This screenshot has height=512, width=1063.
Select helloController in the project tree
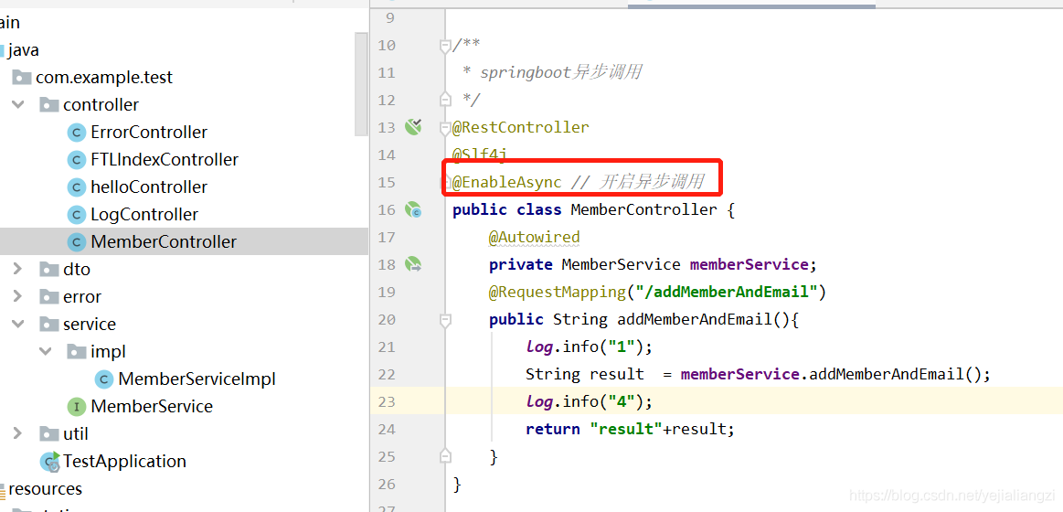pyautogui.click(x=149, y=187)
